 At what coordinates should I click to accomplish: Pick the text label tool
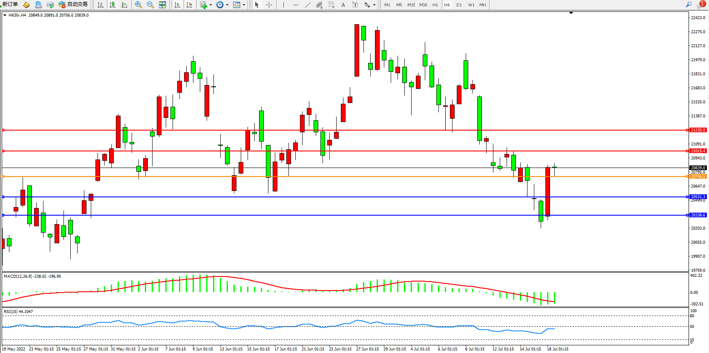click(355, 5)
